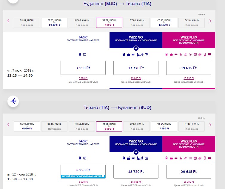
Task: Open the 14 805 Ft Discount Club price link
Action: click(136, 182)
